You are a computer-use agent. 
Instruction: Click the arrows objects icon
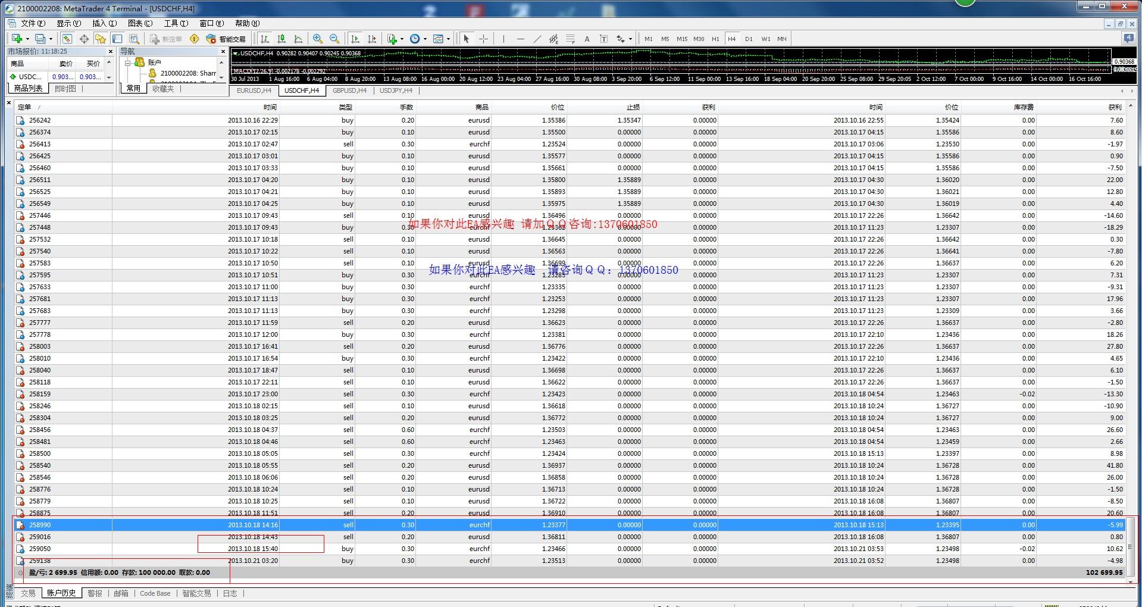coord(621,39)
